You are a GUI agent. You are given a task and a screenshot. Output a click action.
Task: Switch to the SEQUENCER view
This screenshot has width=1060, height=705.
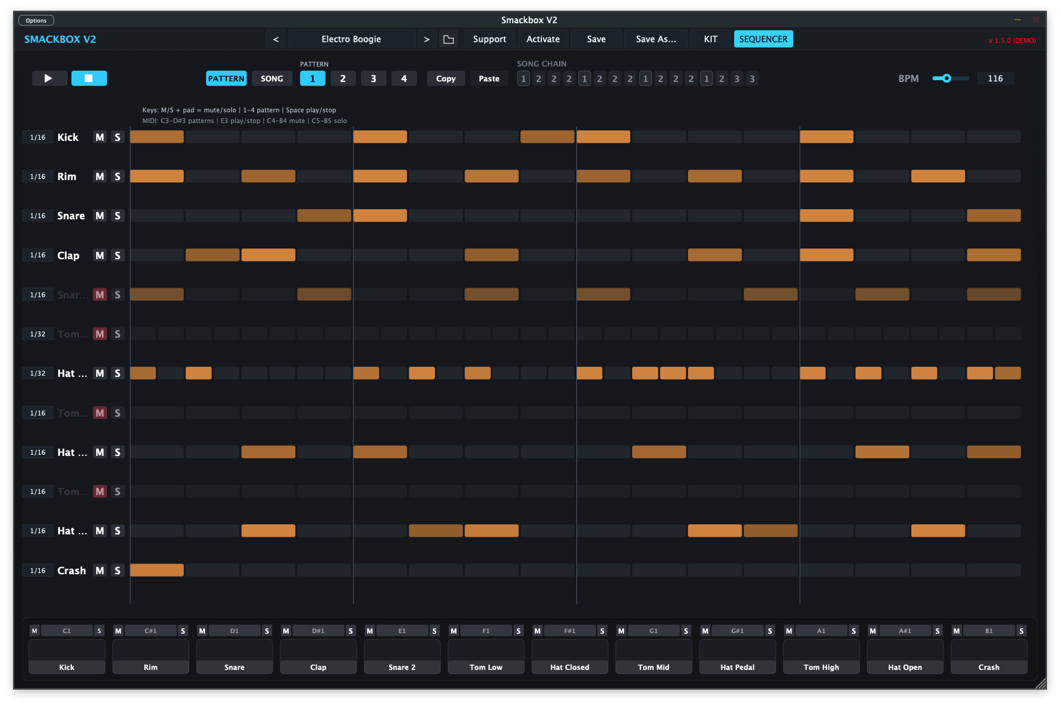(x=764, y=39)
